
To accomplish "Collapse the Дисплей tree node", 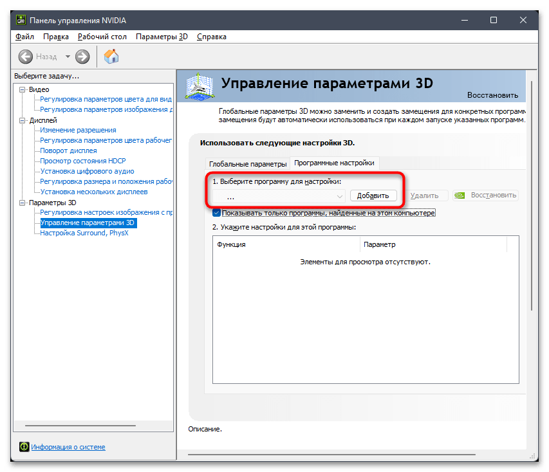I will [x=23, y=120].
